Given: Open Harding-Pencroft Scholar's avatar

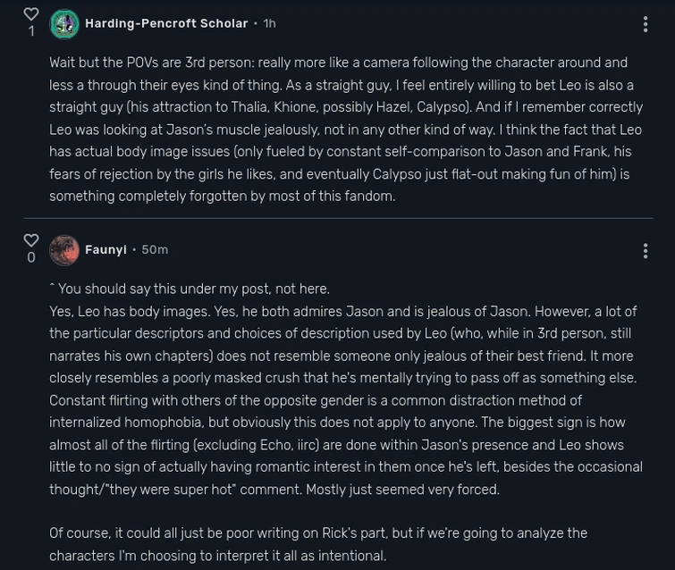Looking at the screenshot, I should pyautogui.click(x=64, y=24).
